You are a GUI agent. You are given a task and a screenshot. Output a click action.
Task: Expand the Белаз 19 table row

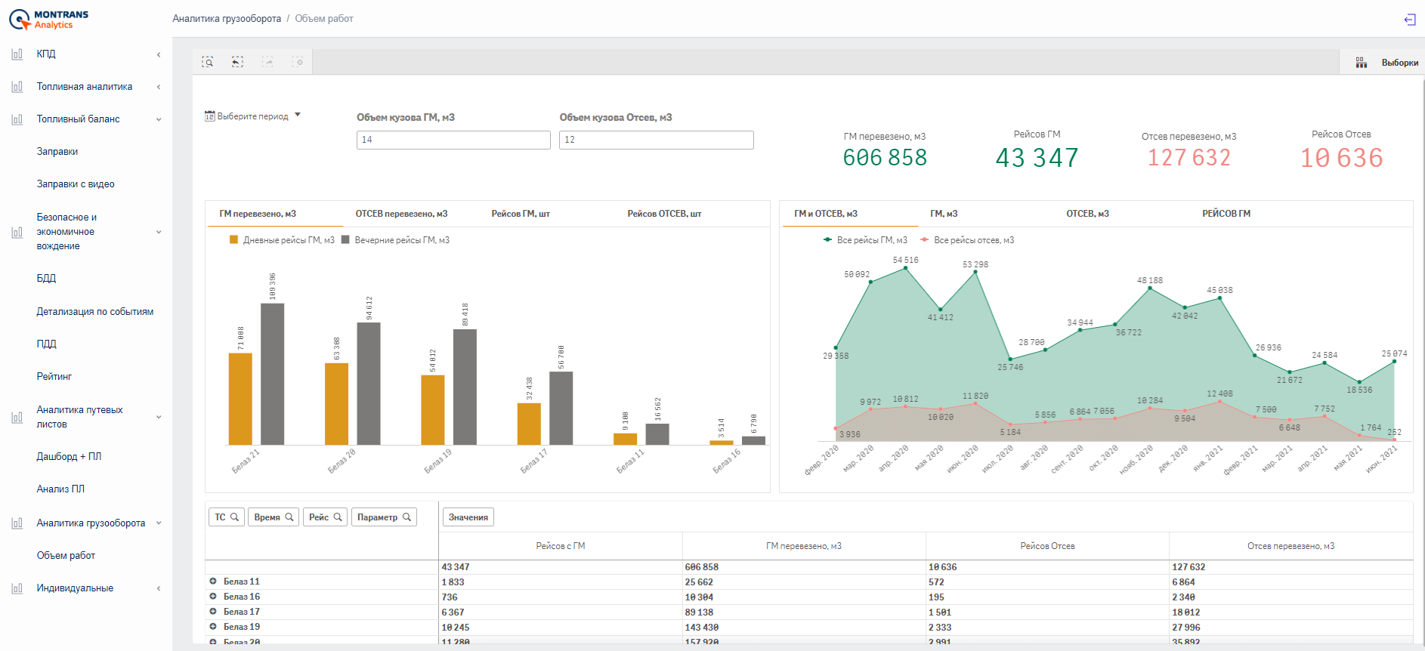pos(213,627)
